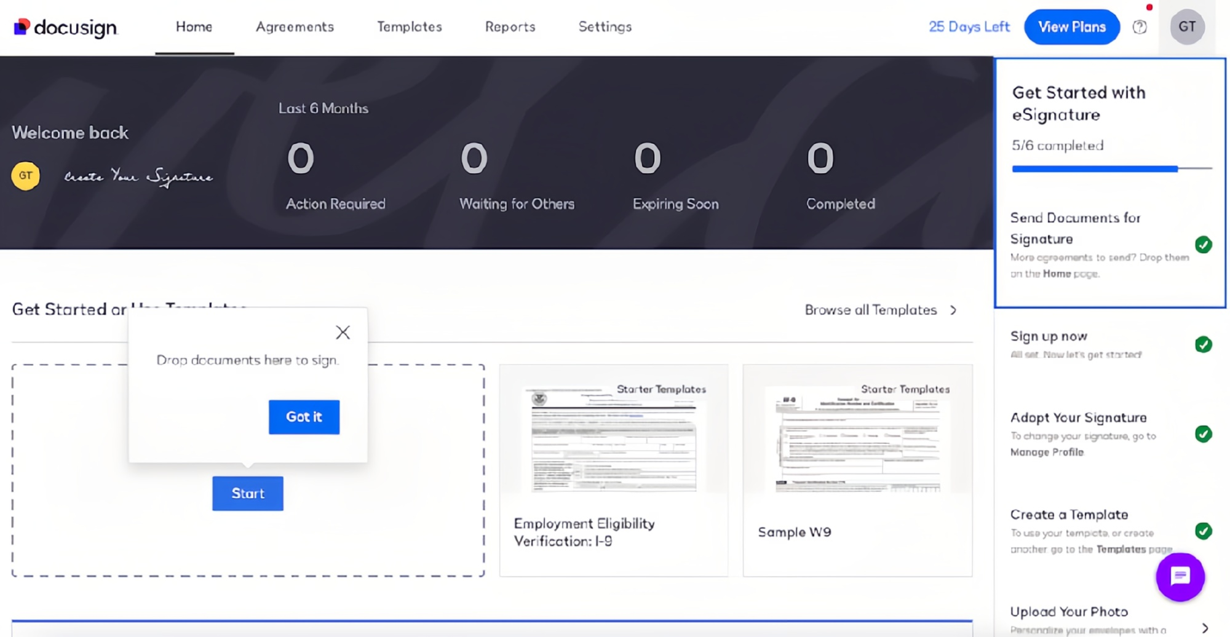This screenshot has width=1230, height=637.
Task: Open the help question mark icon
Action: 1140,27
